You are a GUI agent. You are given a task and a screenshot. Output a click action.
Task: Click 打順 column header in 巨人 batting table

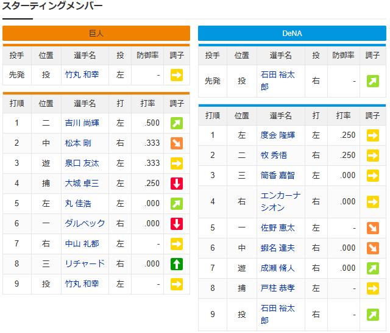click(17, 103)
